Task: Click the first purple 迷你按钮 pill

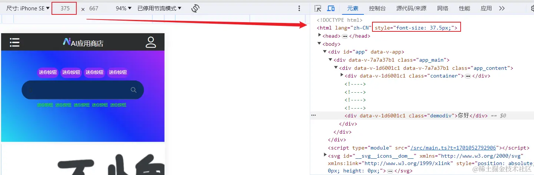Action: pos(48,72)
